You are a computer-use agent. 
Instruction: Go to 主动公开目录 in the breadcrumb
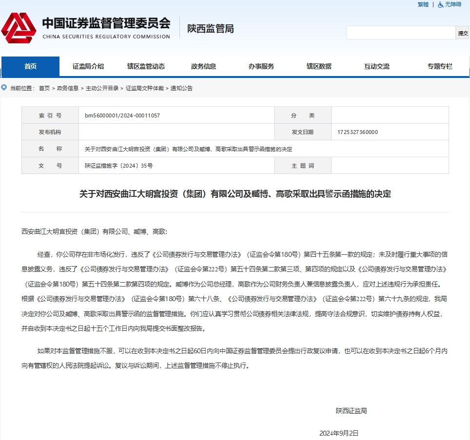coord(102,88)
